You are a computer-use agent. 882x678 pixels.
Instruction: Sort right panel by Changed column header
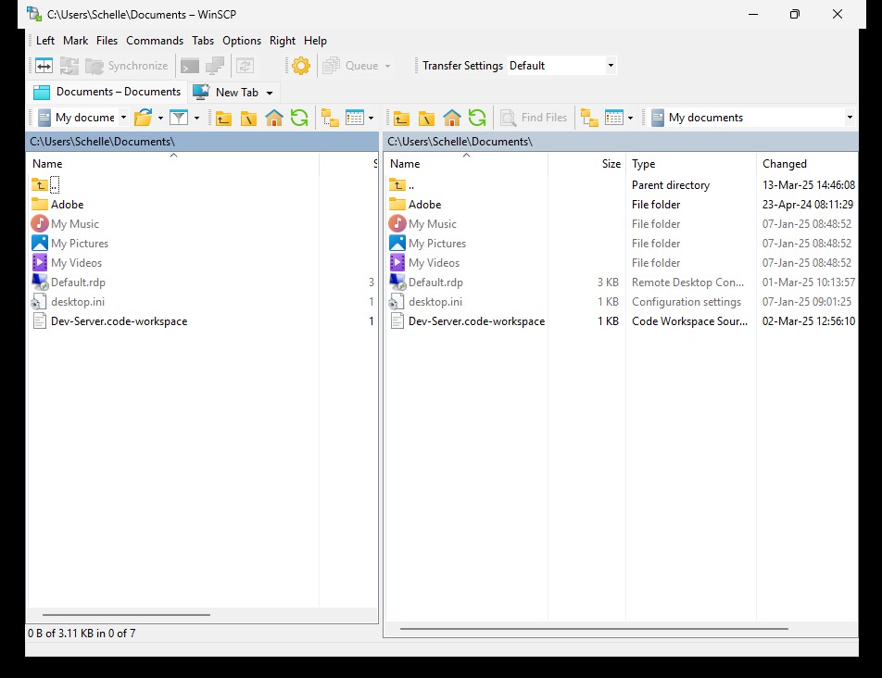(x=785, y=164)
